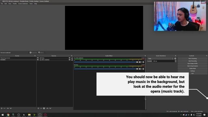The height and width of the screenshot is (117, 208).
Task: Adjust APEX LEGENDS volume slider handle
Action: 137,62
